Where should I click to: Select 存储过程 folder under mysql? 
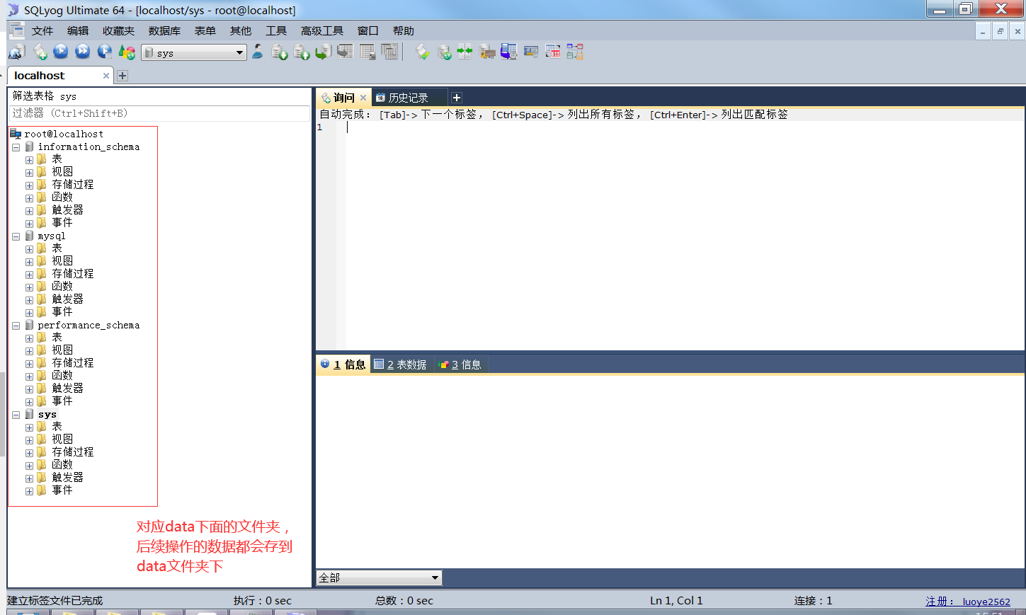[x=72, y=274]
